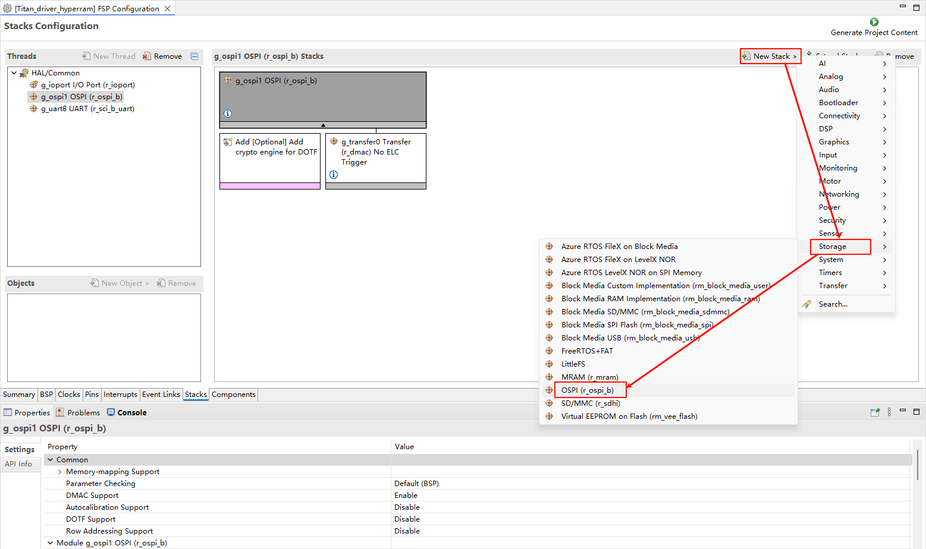Image resolution: width=926 pixels, height=549 pixels.
Task: Click info icon on g_transfer0 Transfer block
Action: coord(334,175)
